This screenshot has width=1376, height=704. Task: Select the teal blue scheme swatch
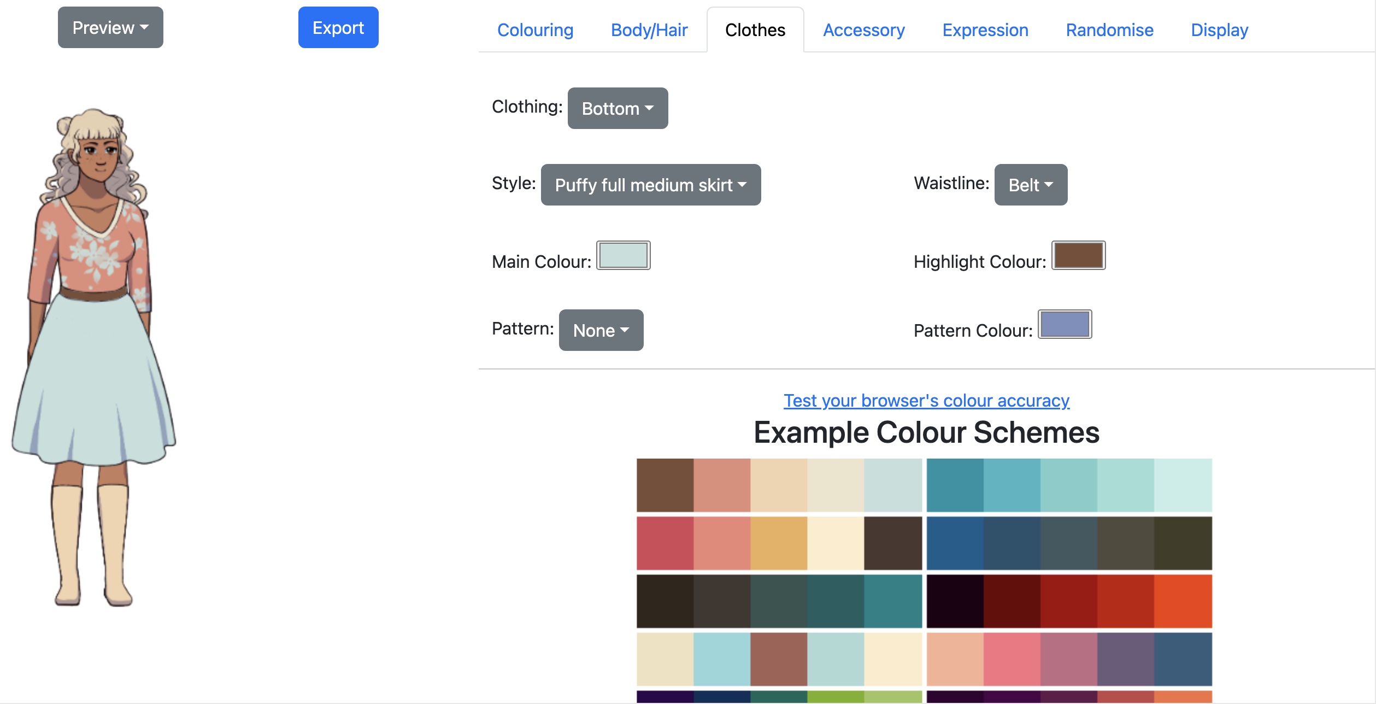pyautogui.click(x=955, y=485)
